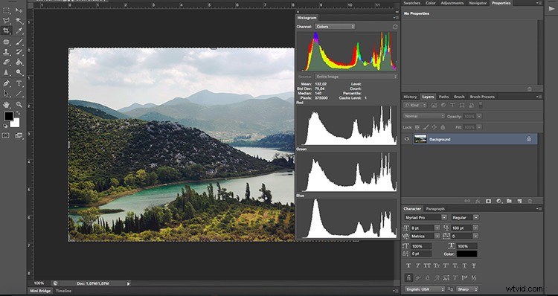Select the Healing Brush tool
The image size is (558, 296).
click(x=7, y=42)
